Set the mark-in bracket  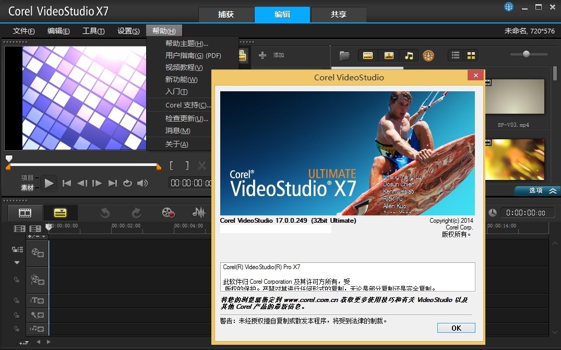coord(171,165)
